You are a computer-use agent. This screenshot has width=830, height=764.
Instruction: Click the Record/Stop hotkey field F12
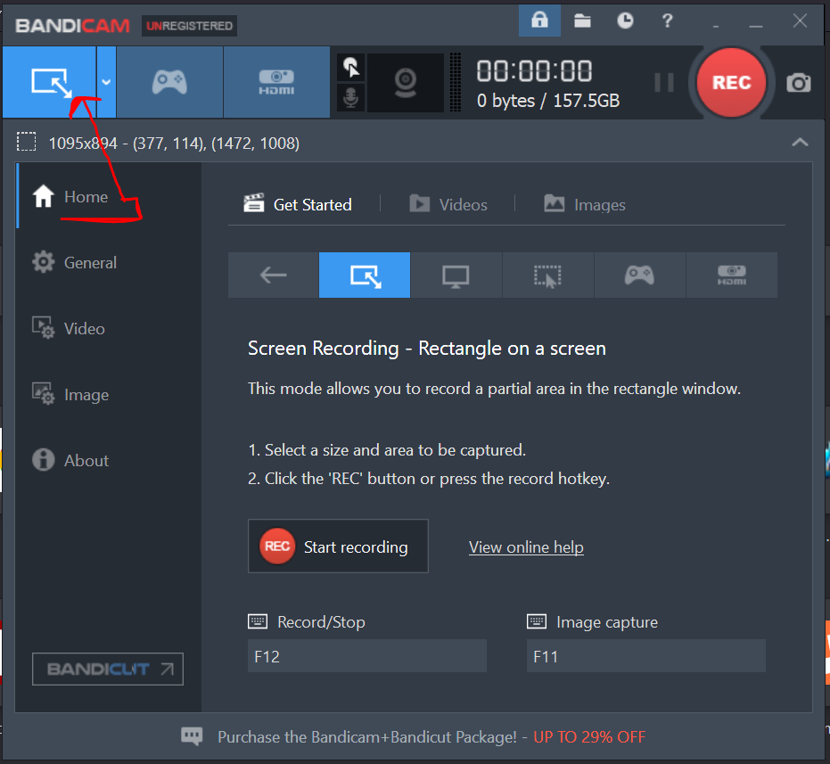366,656
